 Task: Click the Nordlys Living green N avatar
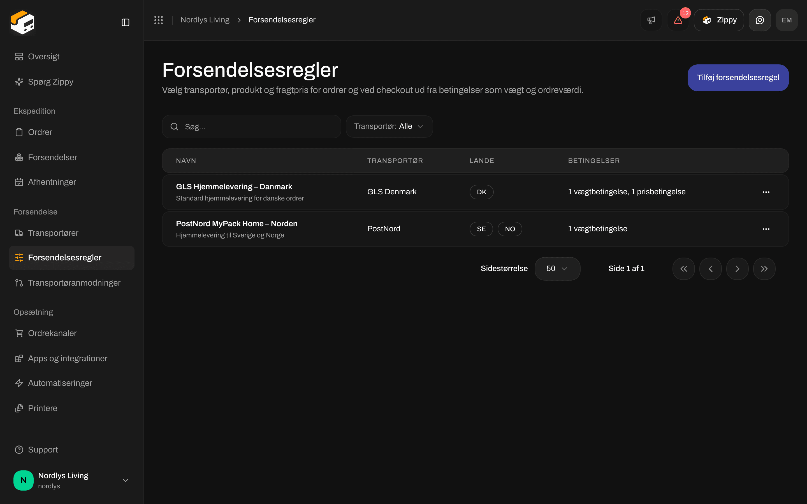23,480
